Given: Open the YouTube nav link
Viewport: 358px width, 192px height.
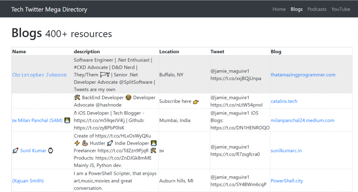Looking at the screenshot, I should click(x=341, y=9).
